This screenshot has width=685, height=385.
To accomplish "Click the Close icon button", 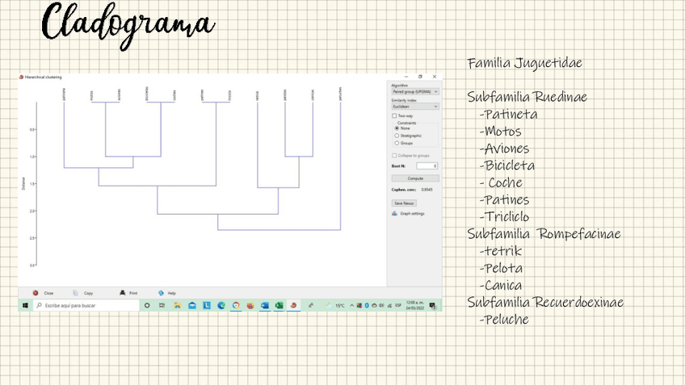I will (36, 293).
